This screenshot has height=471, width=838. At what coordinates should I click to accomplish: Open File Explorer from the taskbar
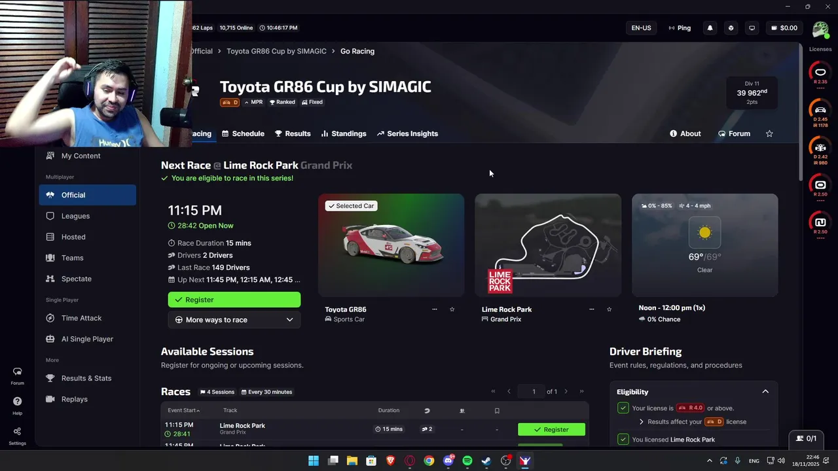(352, 461)
